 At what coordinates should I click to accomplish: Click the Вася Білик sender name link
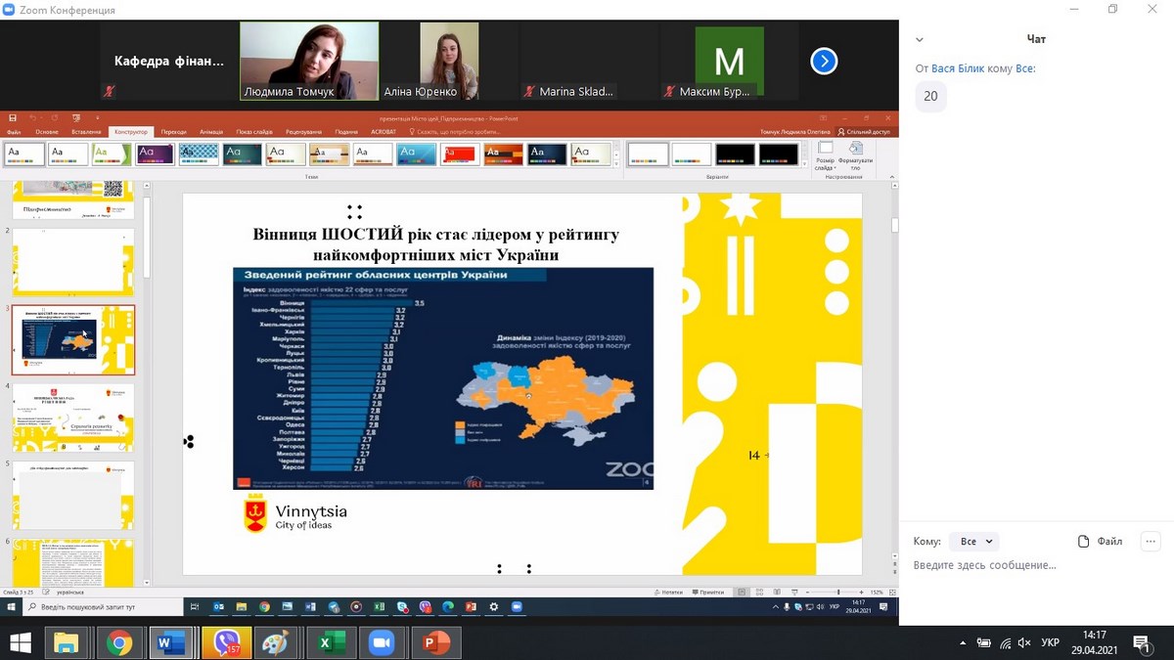coord(957,68)
